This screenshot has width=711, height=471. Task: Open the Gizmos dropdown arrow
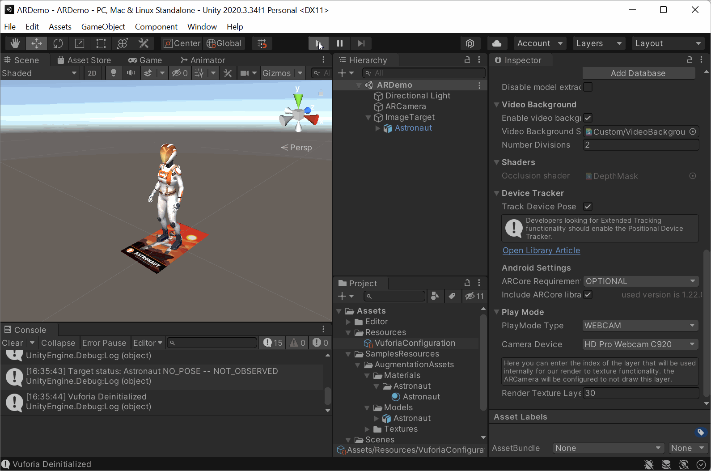click(300, 73)
